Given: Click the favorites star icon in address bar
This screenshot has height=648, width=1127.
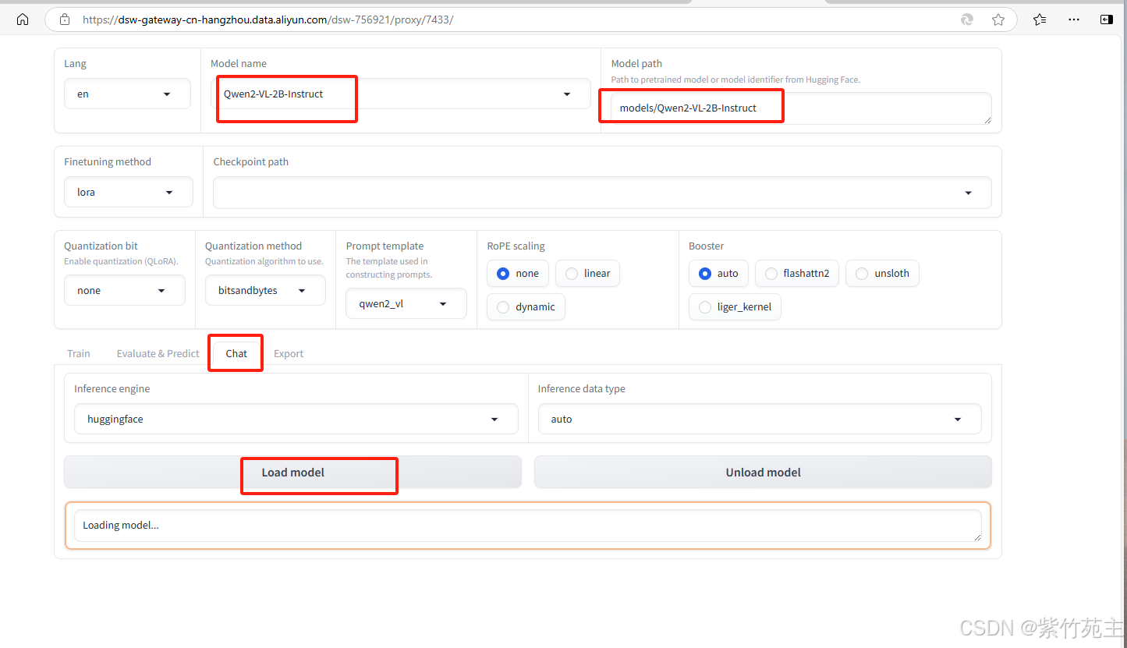Looking at the screenshot, I should (x=998, y=19).
